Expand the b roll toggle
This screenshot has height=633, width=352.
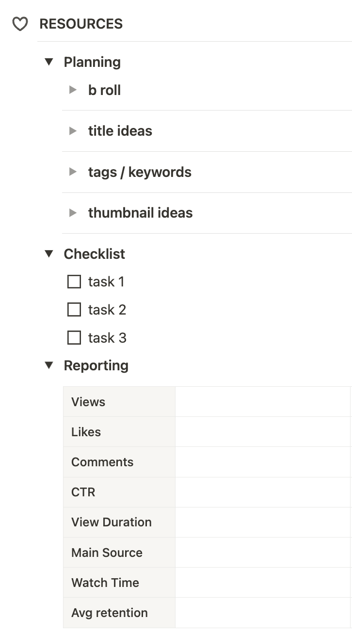[73, 90]
